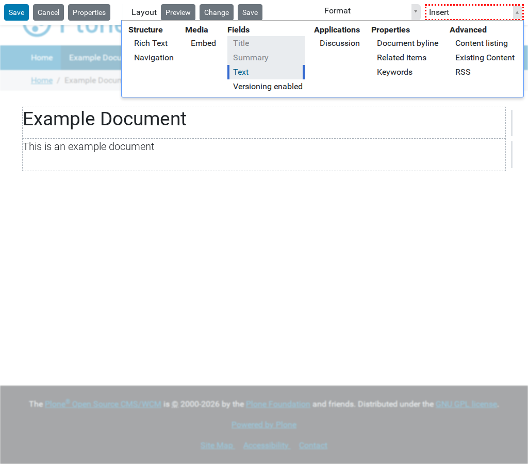The height and width of the screenshot is (464, 528).
Task: Insert the Related items tile
Action: pos(401,58)
